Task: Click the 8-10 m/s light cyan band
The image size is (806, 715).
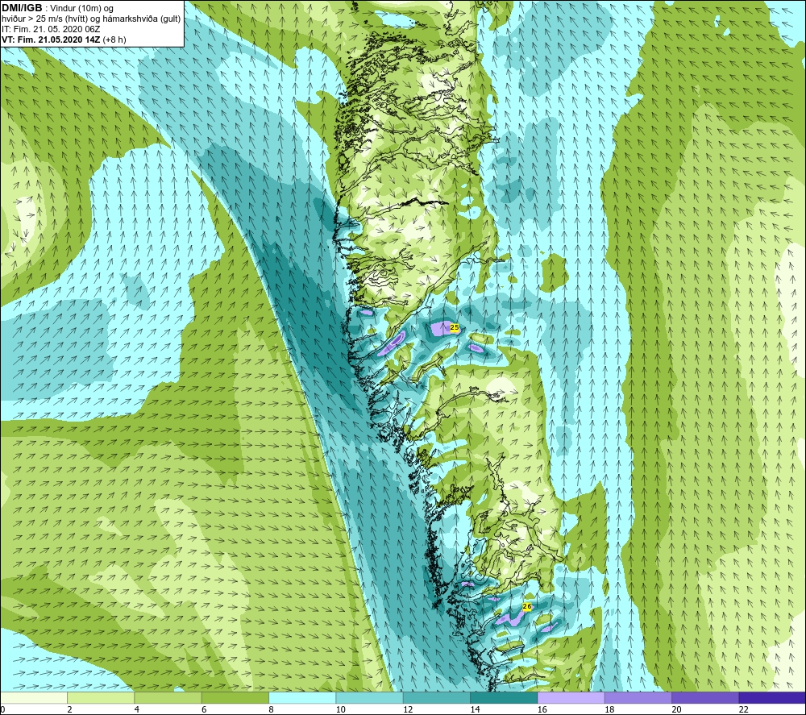Action: click(302, 697)
